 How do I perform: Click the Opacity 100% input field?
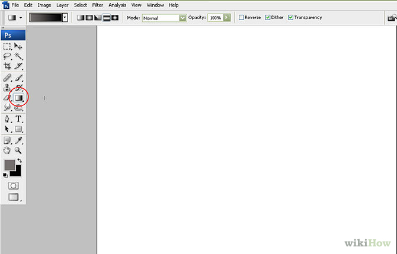pyautogui.click(x=215, y=18)
